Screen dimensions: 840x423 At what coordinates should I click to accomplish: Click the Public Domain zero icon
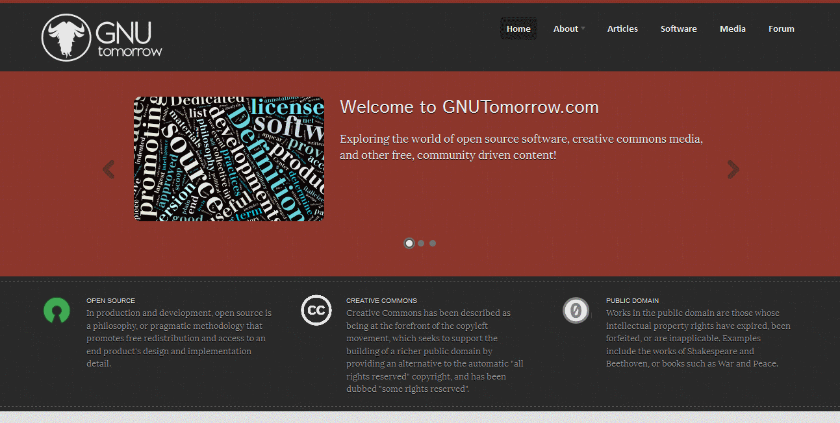coord(576,310)
